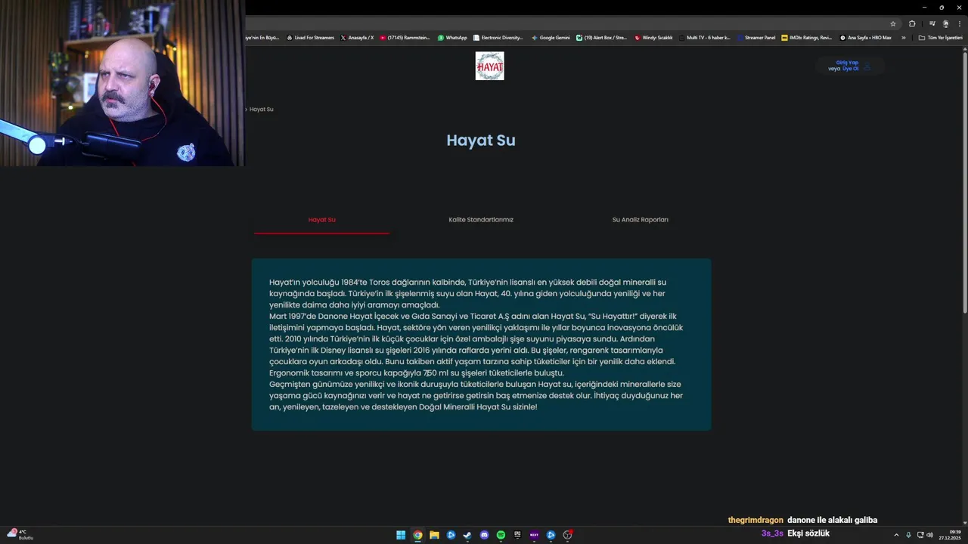968x544 pixels.
Task: Open the Streamer Panel bookmark
Action: (x=756, y=38)
